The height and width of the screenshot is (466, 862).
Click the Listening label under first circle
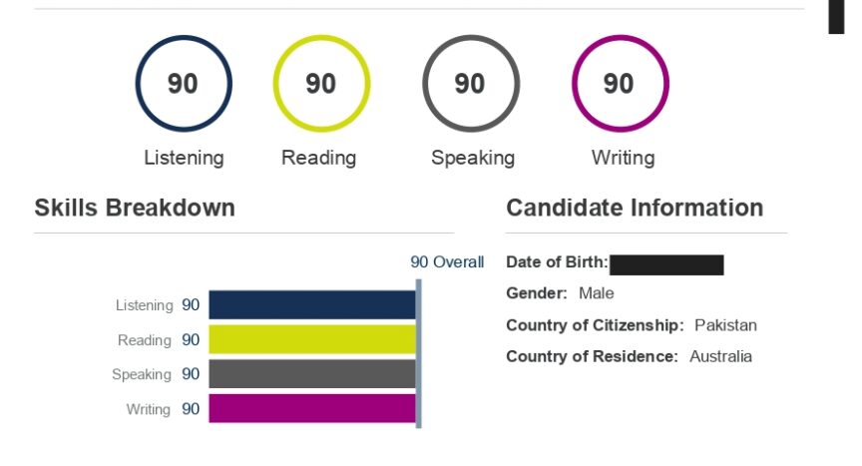click(x=185, y=158)
